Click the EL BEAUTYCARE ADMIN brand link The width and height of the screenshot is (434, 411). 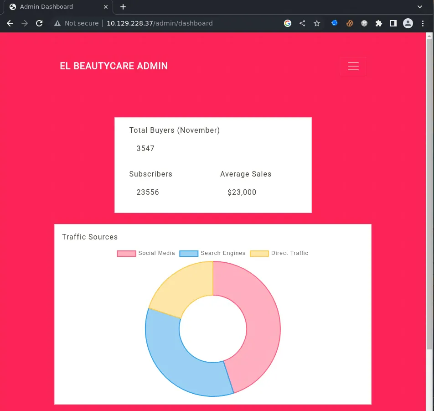coord(114,66)
